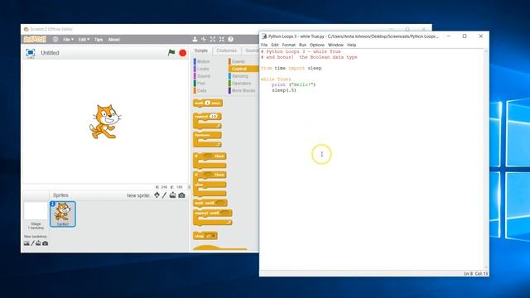The width and height of the screenshot is (530, 298).
Task: Click the if-then-else block
Action: [x=210, y=184]
